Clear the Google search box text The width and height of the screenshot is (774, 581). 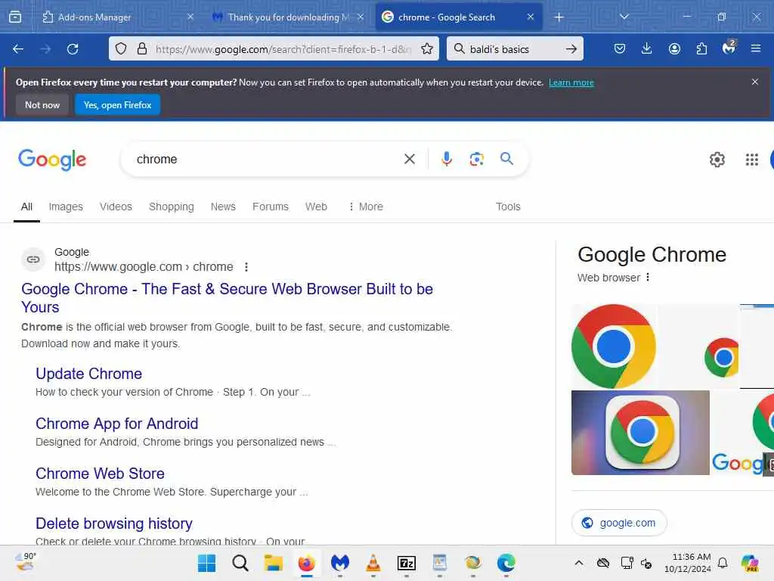point(410,159)
